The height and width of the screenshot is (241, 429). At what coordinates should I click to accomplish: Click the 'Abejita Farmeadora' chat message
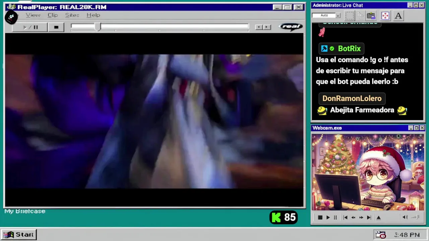362,110
